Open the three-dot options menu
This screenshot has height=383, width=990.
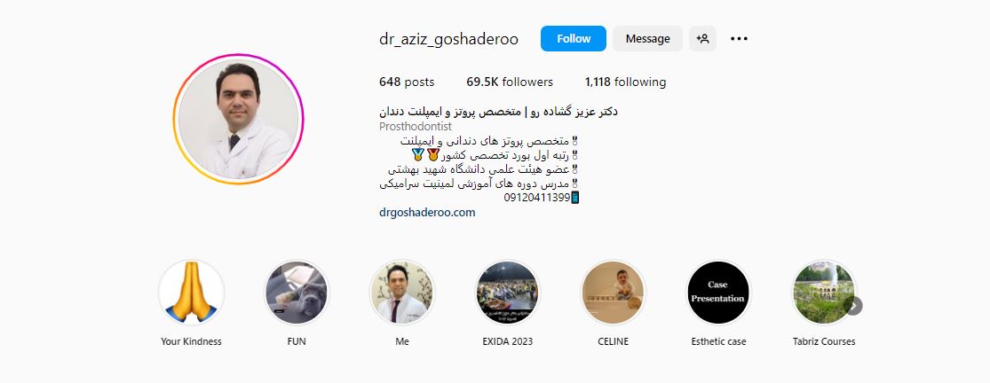739,38
